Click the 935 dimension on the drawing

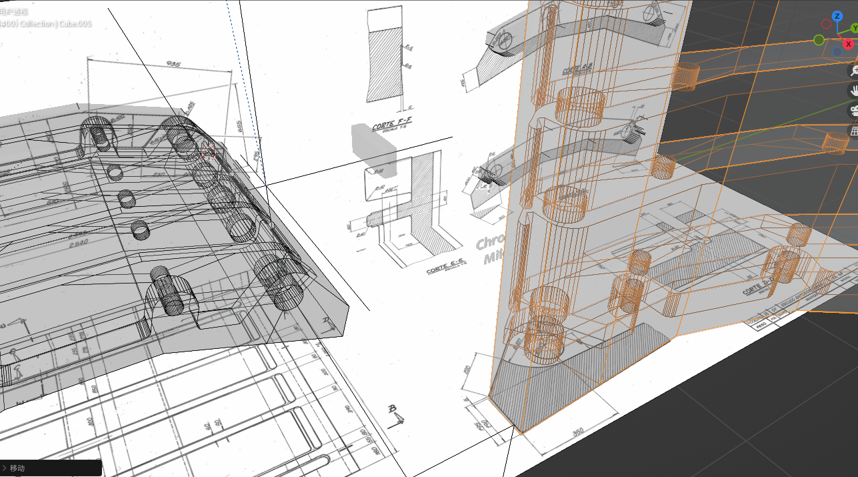click(173, 65)
